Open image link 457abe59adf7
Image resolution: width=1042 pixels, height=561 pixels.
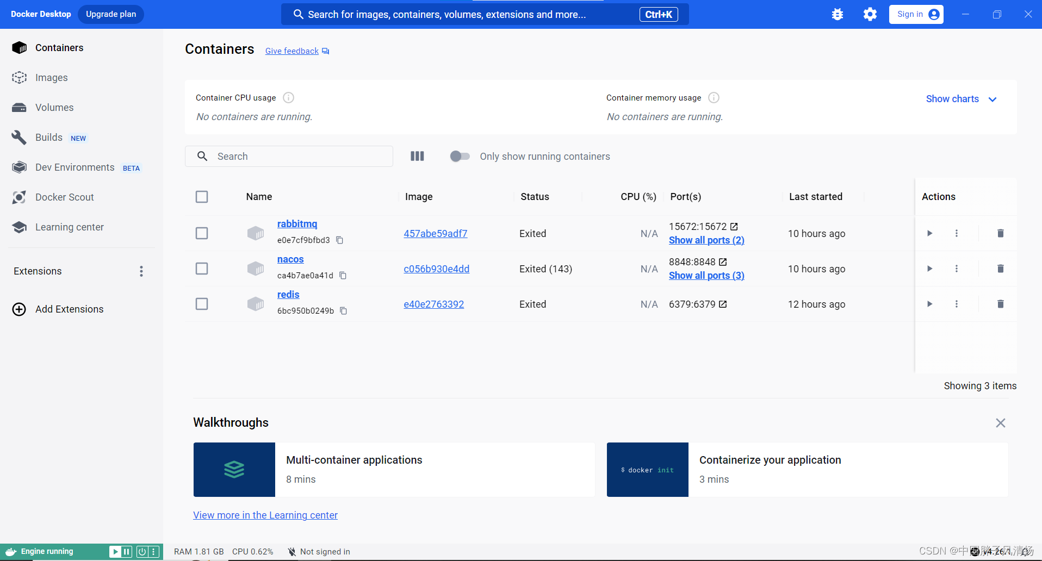click(436, 234)
